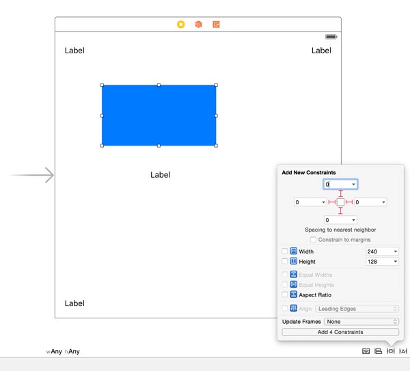The width and height of the screenshot is (410, 371).
Task: Check the Align checkbox
Action: coord(285,309)
